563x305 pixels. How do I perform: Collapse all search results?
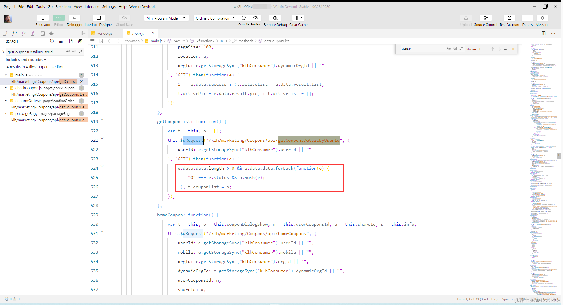(80, 41)
